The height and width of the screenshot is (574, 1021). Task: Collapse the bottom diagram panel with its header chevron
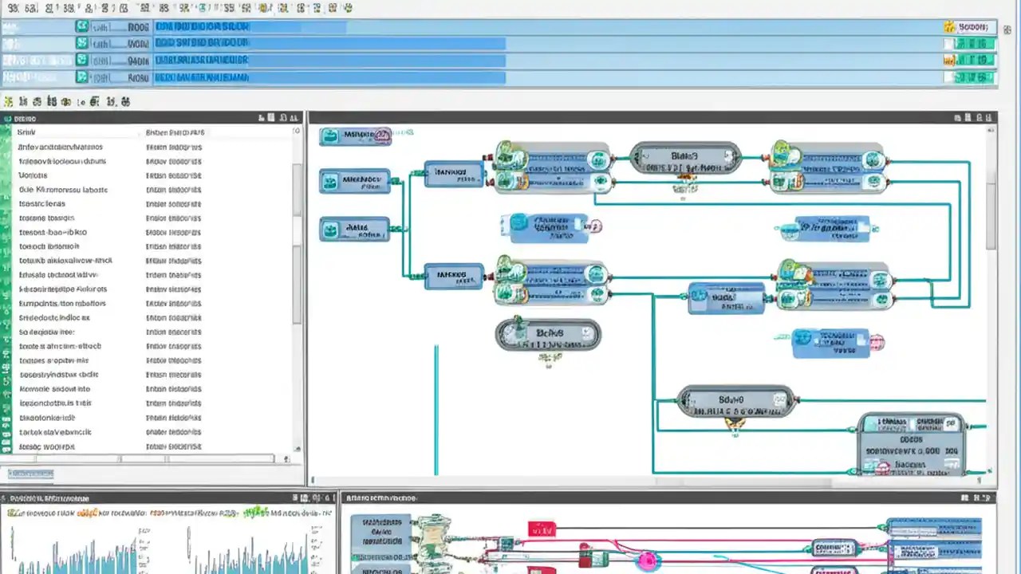987,497
